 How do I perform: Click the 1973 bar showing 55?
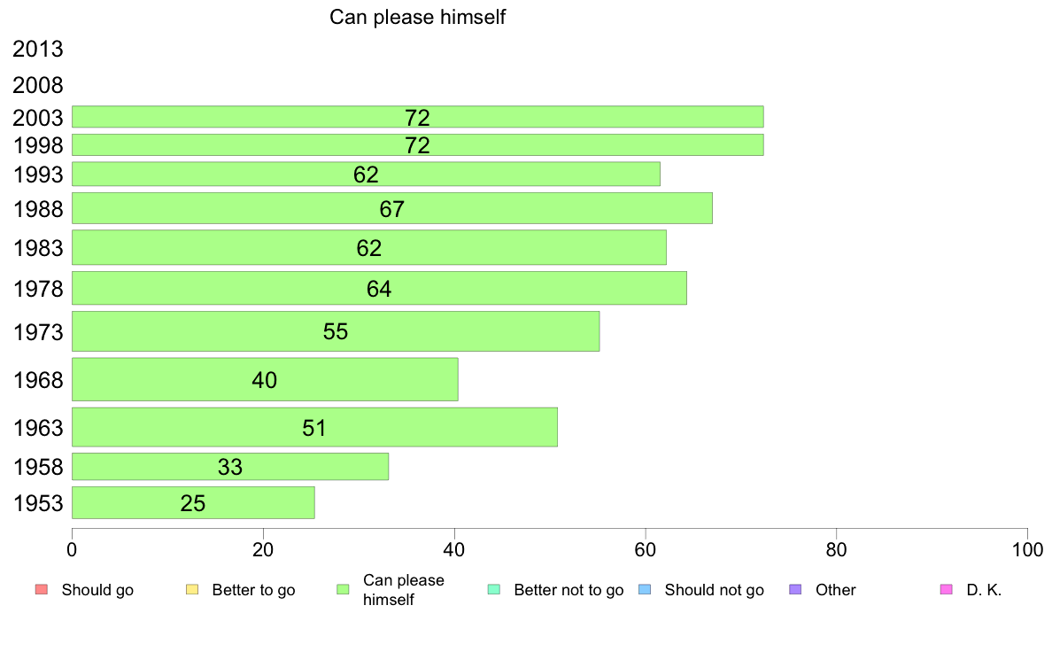coord(336,331)
